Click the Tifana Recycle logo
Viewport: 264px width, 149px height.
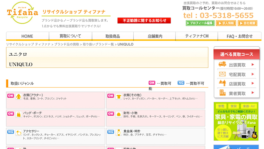tap(22, 13)
